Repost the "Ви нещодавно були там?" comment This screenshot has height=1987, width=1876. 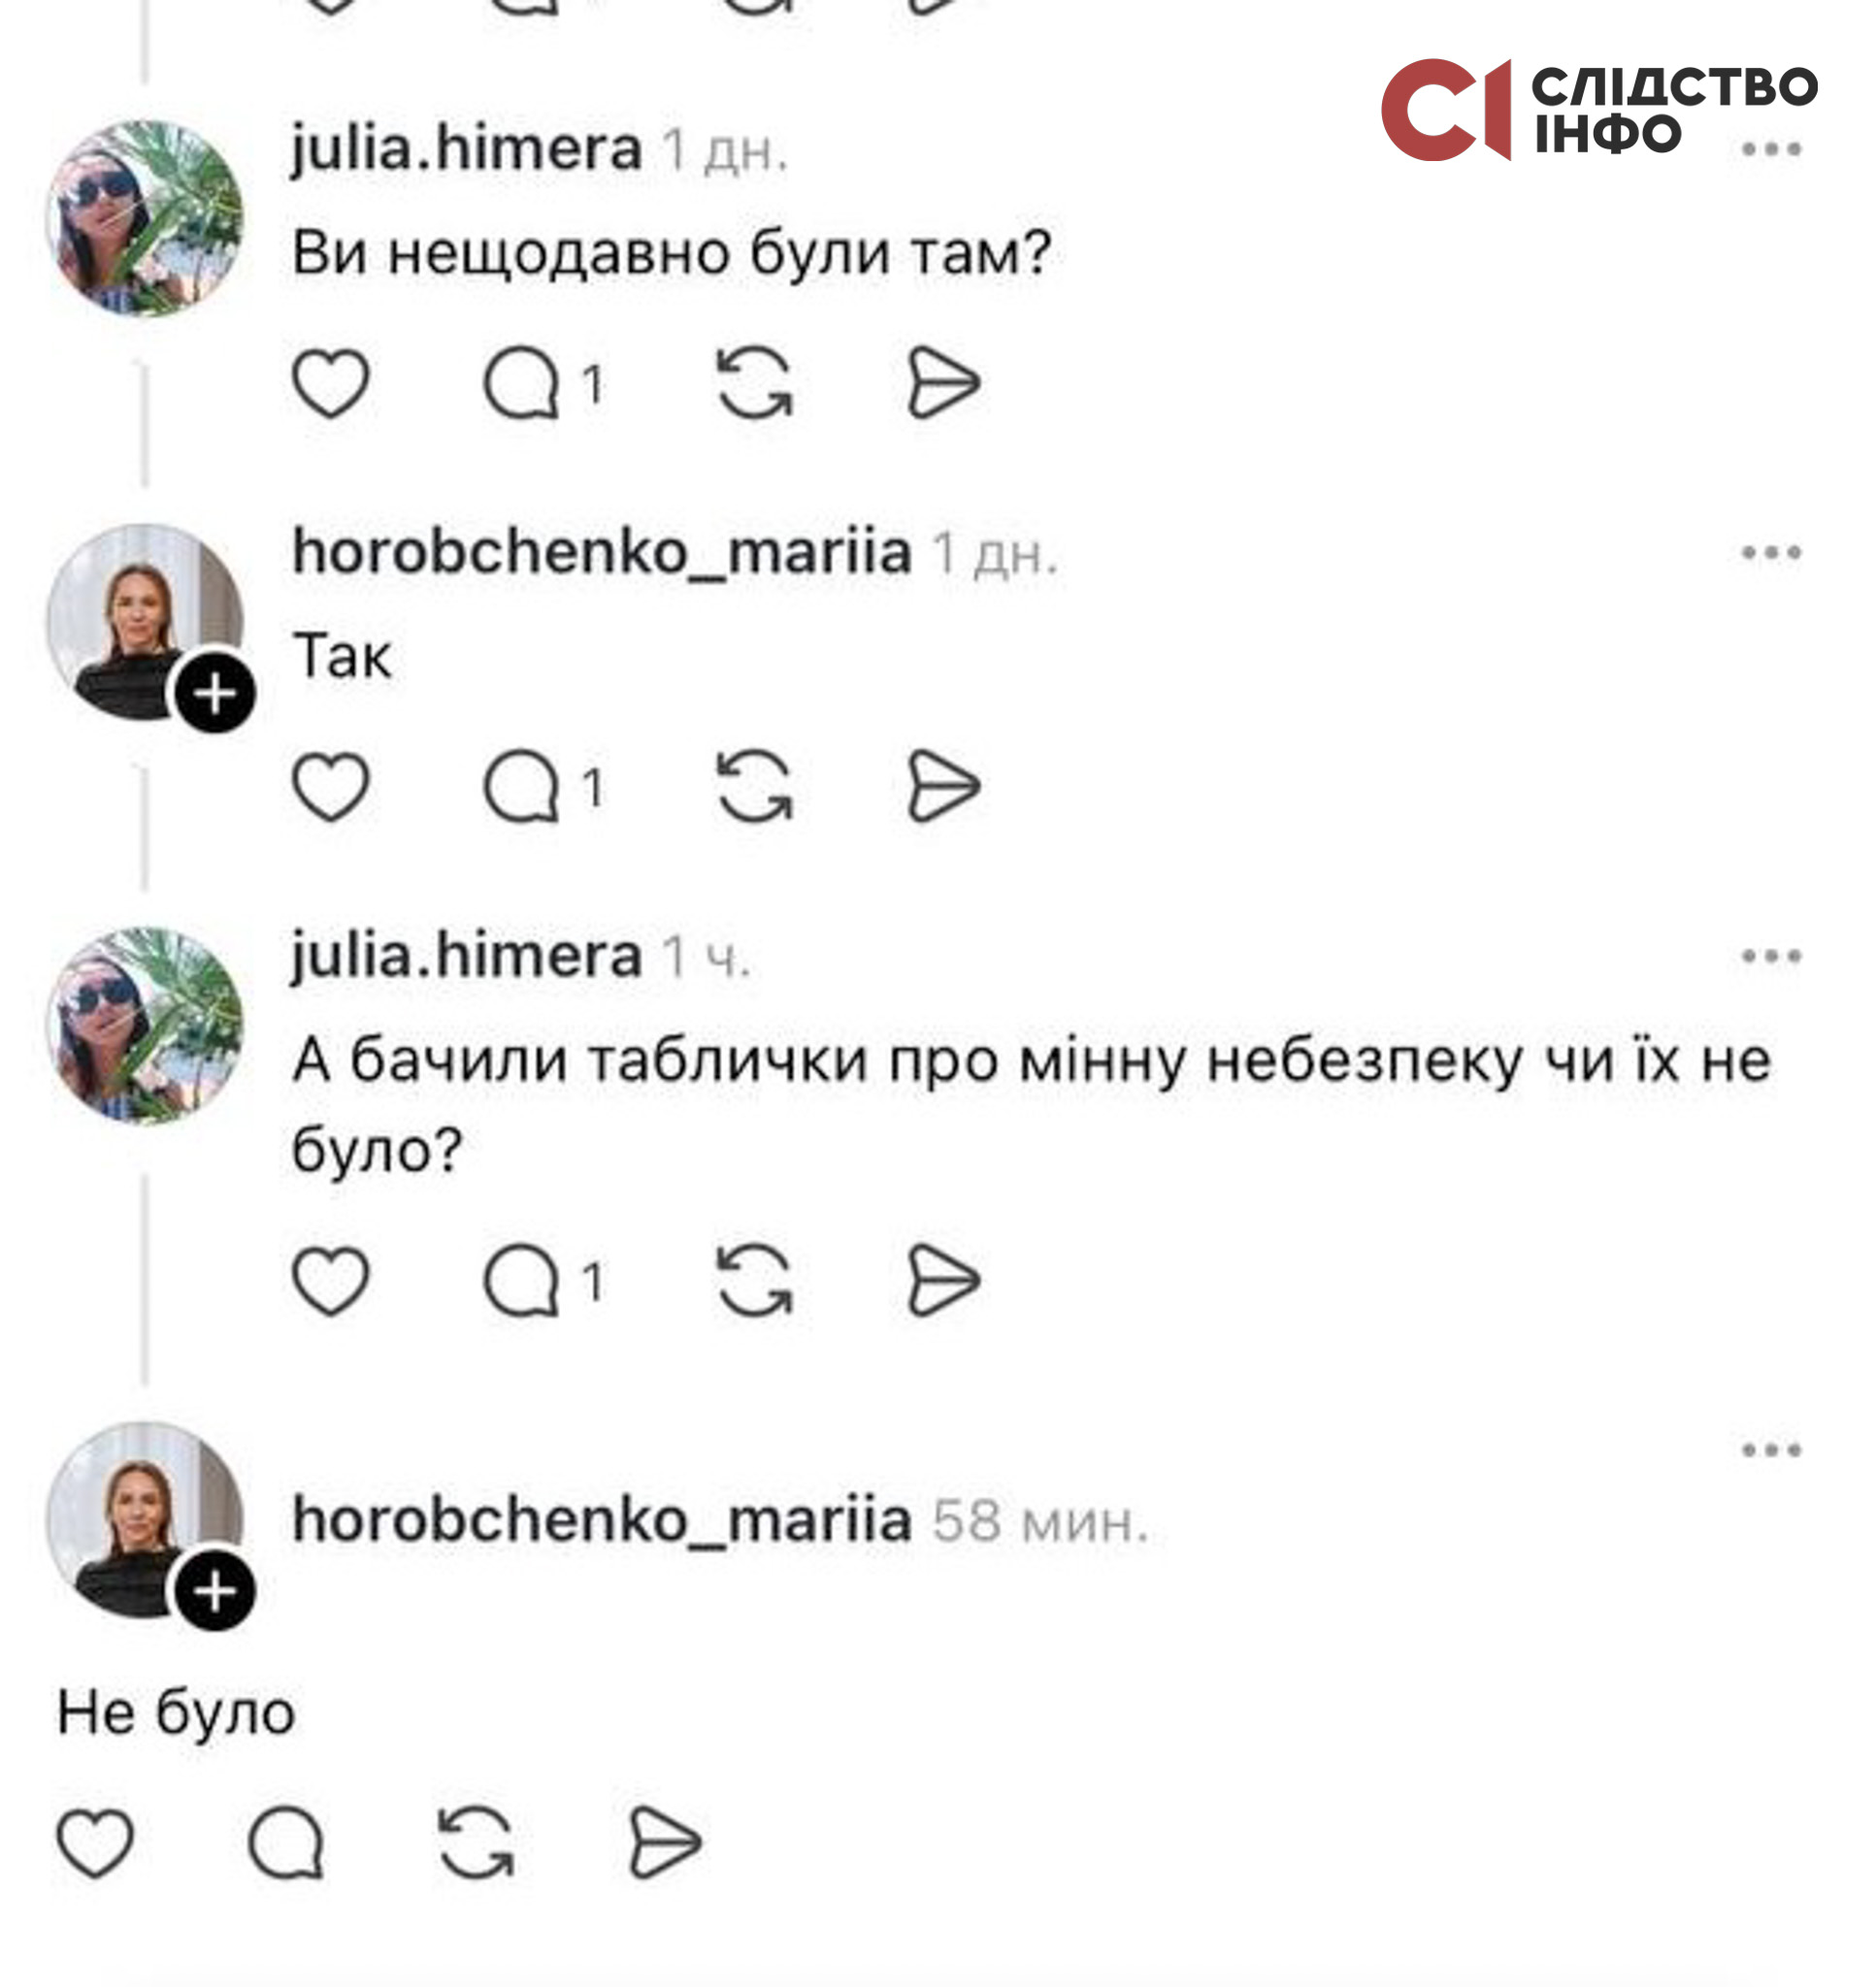755,383
